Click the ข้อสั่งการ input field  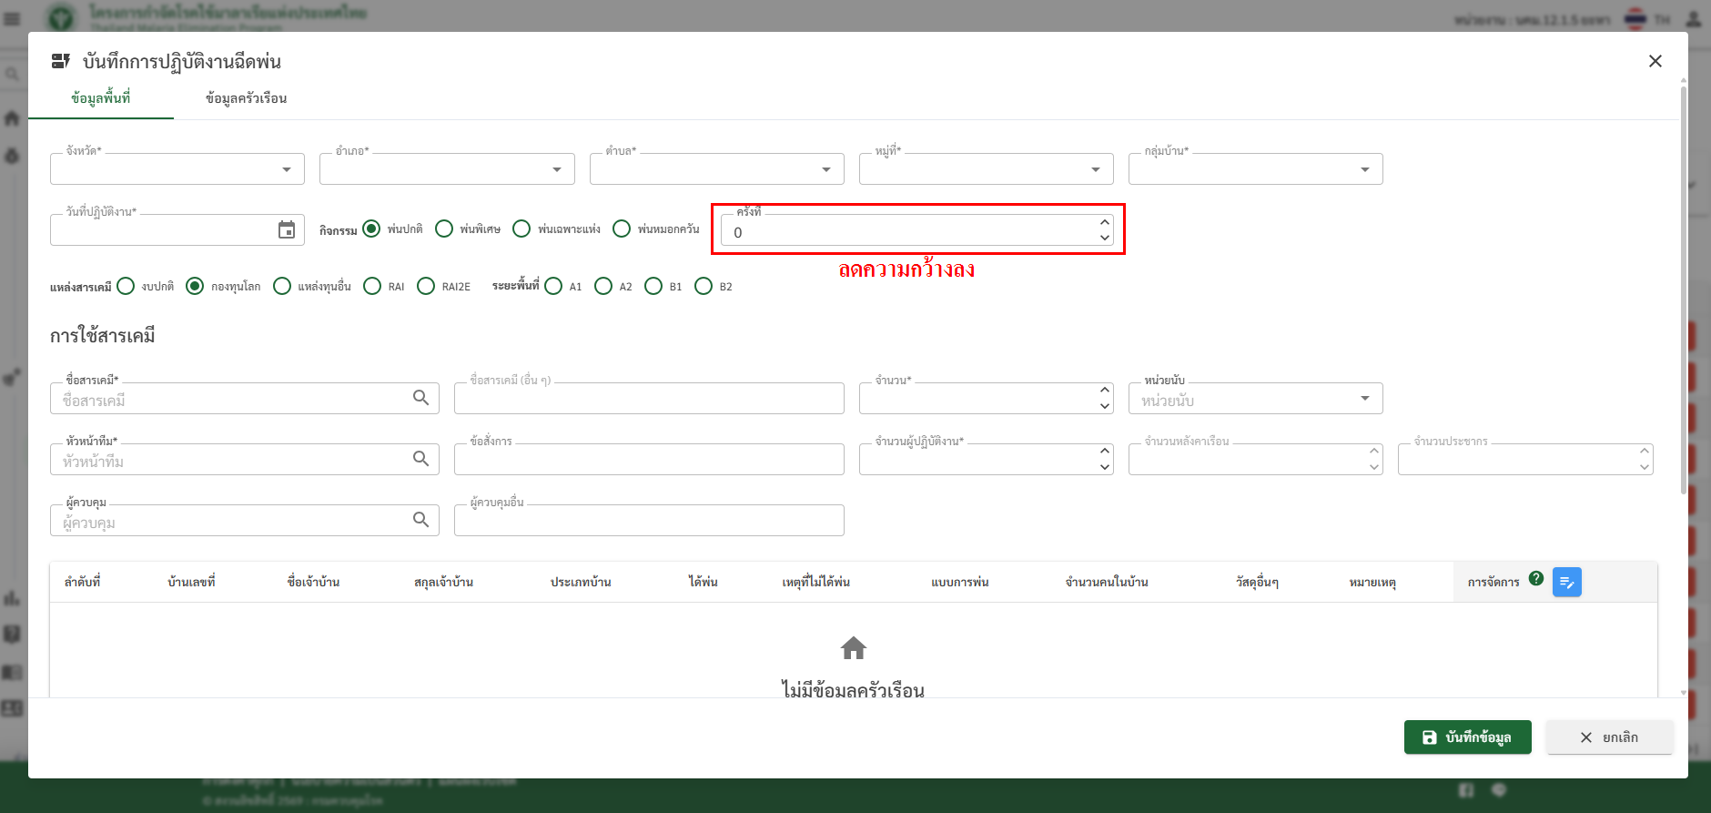click(x=648, y=461)
